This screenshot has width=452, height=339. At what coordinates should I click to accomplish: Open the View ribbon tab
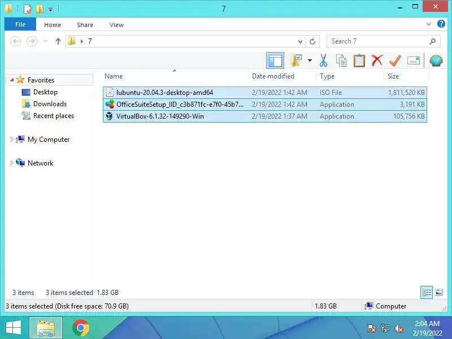pyautogui.click(x=116, y=25)
